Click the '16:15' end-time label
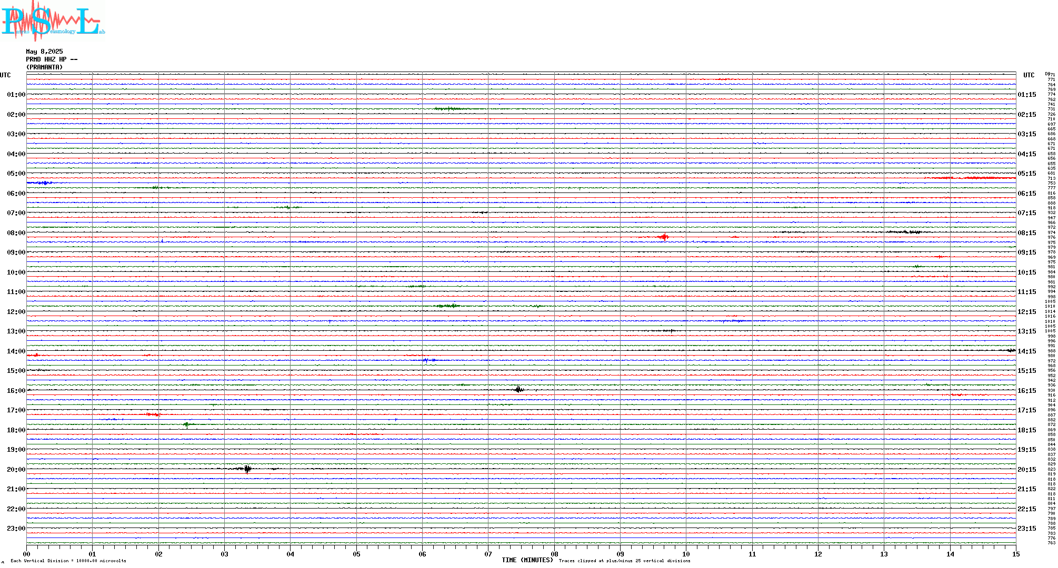 (x=1027, y=391)
